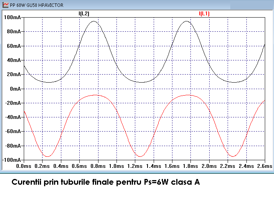Click the 80mA y-axis label
Image resolution: width=274 pixels, height=200 pixels.
(x=14, y=32)
